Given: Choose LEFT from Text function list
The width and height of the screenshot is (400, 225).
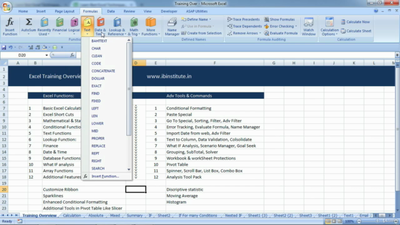Looking at the screenshot, I should (95, 108).
